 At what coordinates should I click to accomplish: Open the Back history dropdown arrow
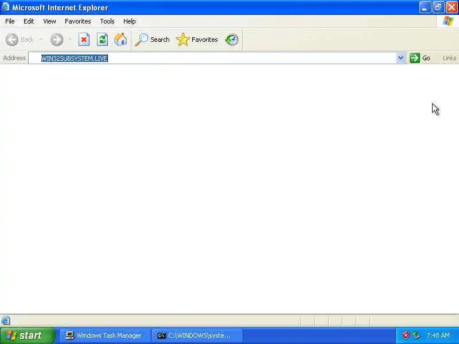point(41,40)
